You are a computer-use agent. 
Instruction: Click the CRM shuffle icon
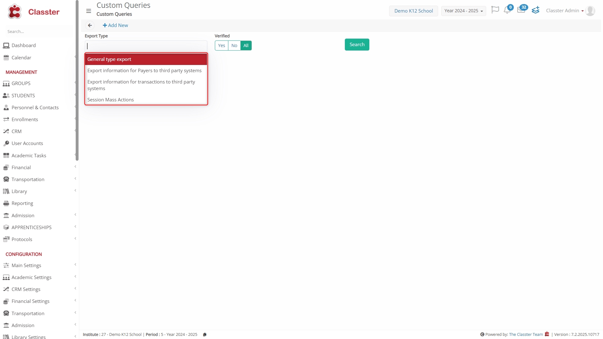(x=6, y=132)
